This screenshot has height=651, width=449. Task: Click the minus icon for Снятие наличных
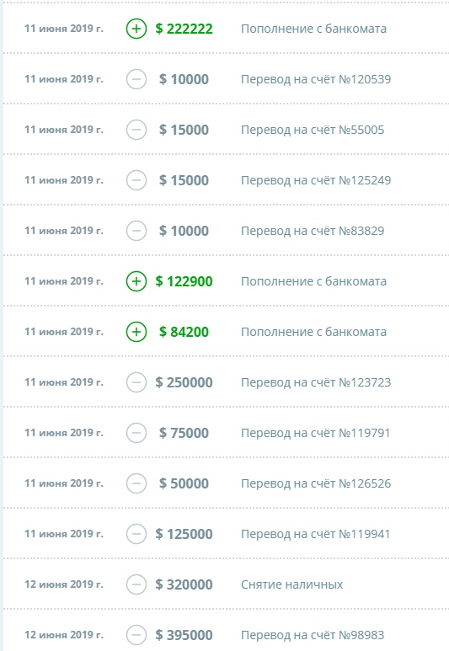click(136, 584)
